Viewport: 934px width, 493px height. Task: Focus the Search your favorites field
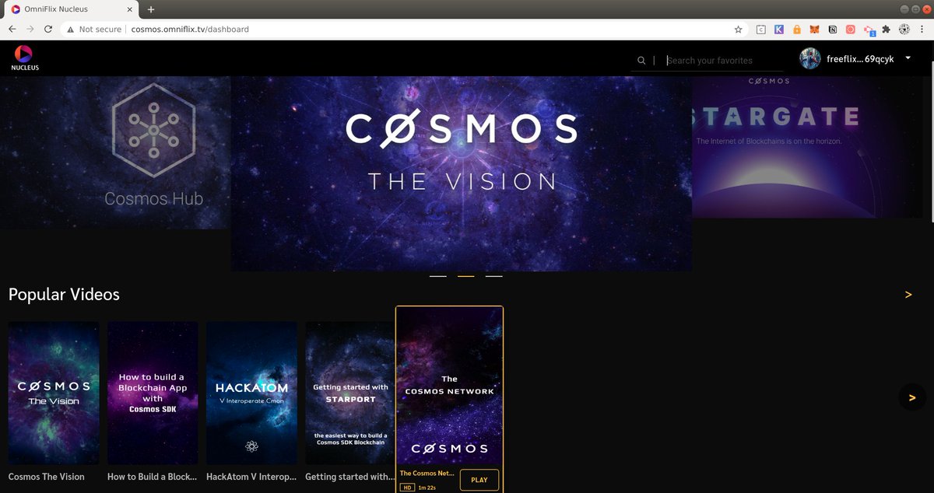(724, 61)
